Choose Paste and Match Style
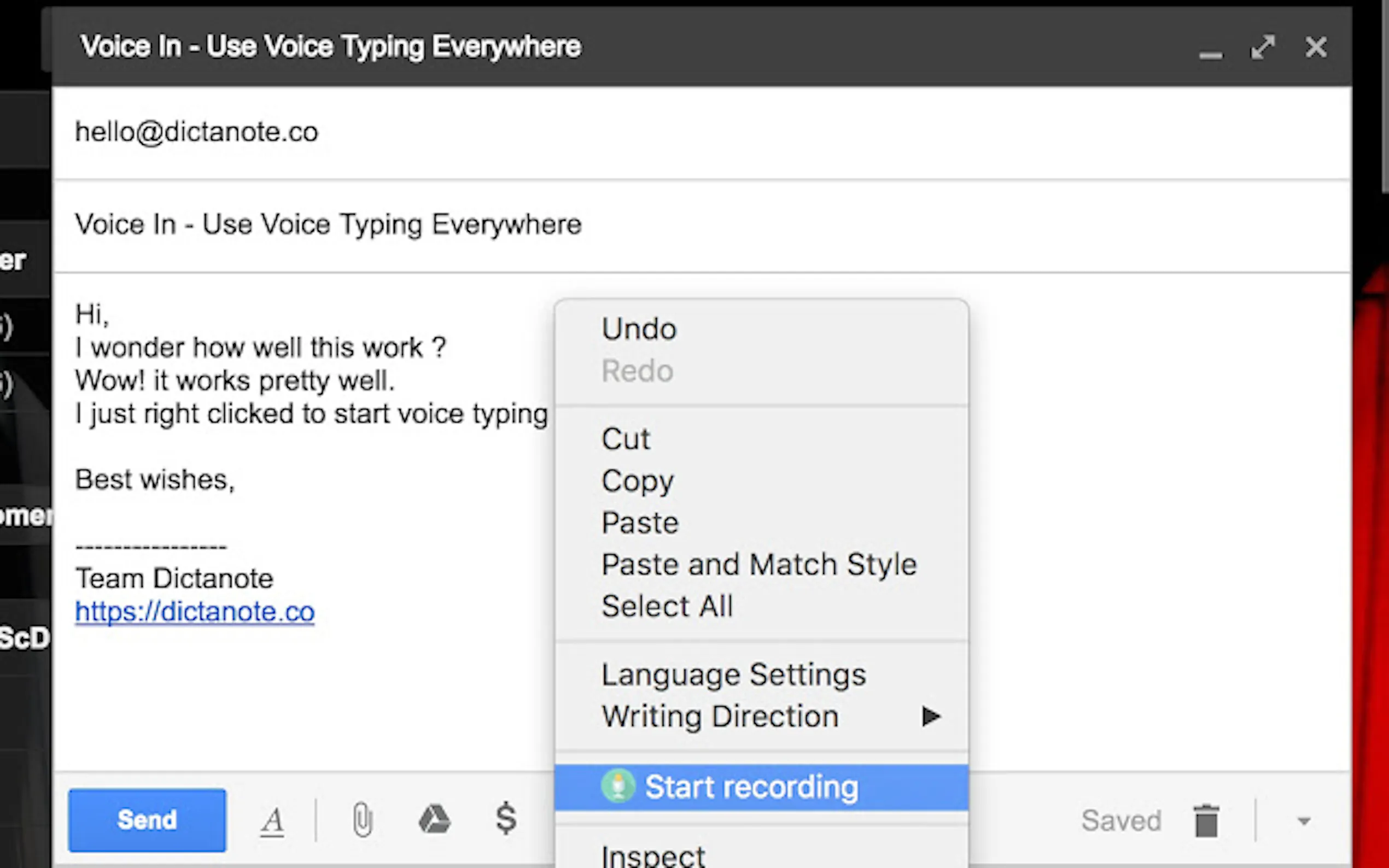 (758, 565)
